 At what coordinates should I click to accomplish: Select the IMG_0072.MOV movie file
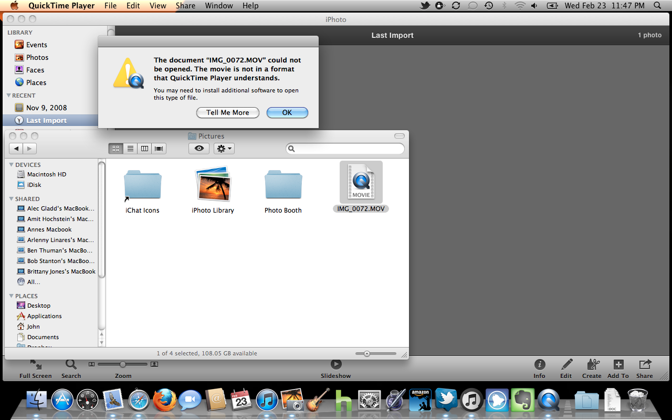point(361,187)
